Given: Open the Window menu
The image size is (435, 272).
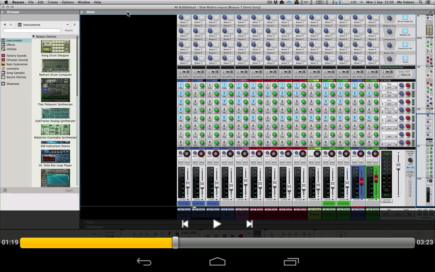Looking at the screenshot, I should 84,2.
